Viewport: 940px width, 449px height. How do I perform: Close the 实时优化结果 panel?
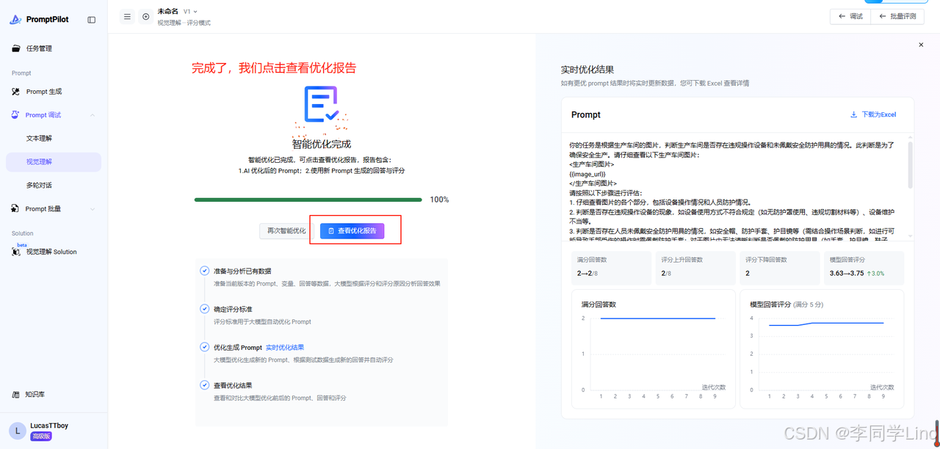921,45
